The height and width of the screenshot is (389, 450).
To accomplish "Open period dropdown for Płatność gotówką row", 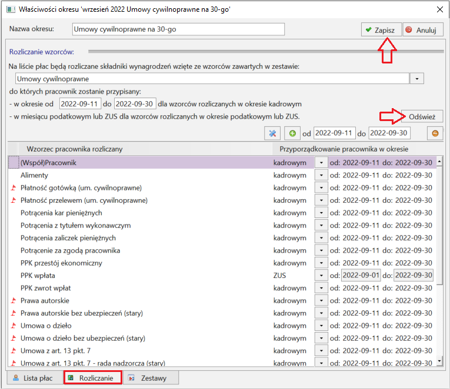I will [x=321, y=188].
